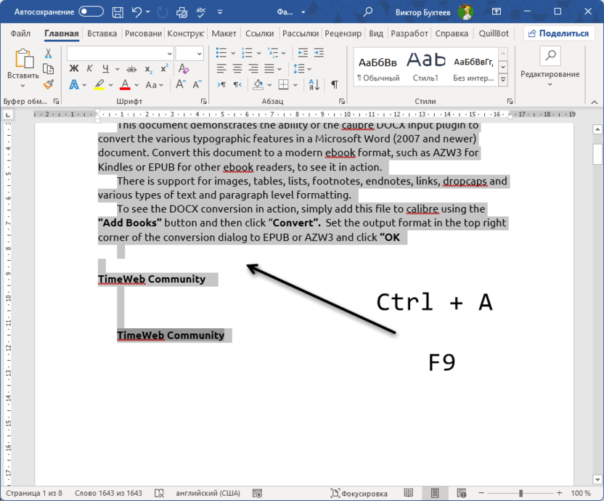604x501 pixels.
Task: Select the Bold (Ж) formatting icon
Action: [x=75, y=68]
